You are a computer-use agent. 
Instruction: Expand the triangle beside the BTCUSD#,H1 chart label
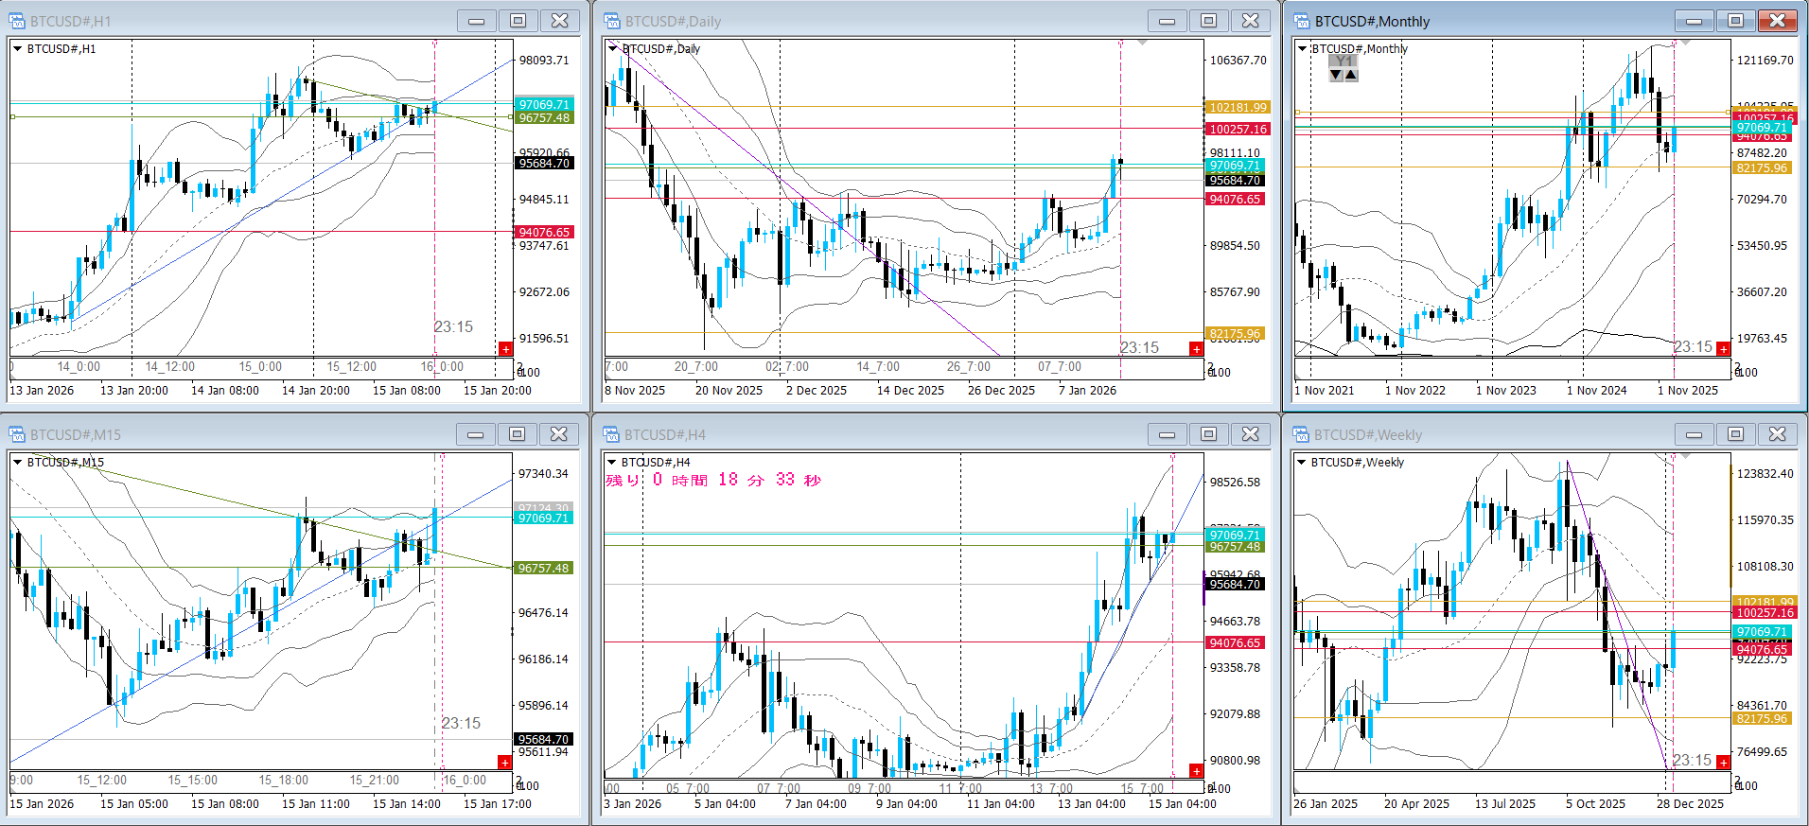coord(18,49)
